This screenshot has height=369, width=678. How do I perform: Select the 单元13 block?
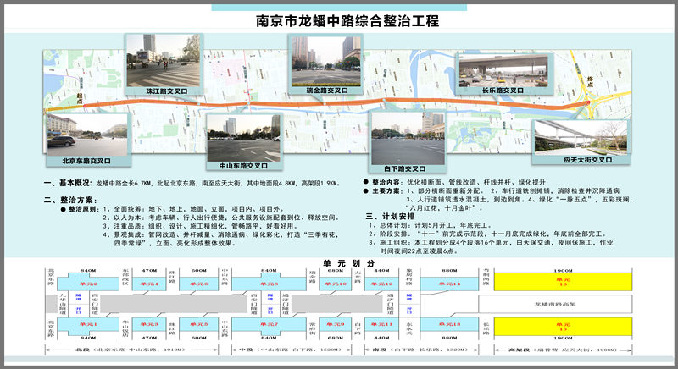(452, 324)
